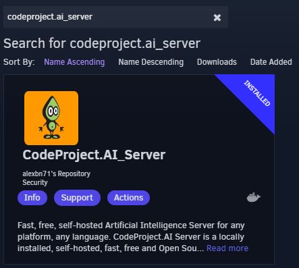Viewport: 299px width, 268px height.
Task: Select the Security category label
Action: 35,182
